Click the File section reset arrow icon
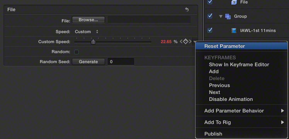289x139 pixels. coord(187,10)
